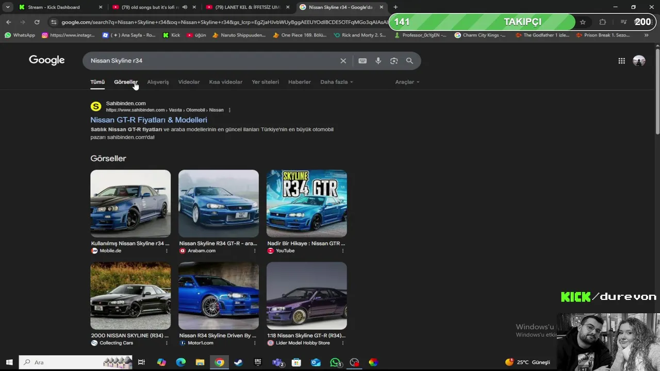This screenshot has width=660, height=371.
Task: Open the Rick and Morty bookmark
Action: (x=359, y=35)
